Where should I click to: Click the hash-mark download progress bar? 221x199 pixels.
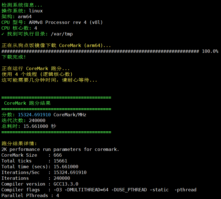(100, 51)
